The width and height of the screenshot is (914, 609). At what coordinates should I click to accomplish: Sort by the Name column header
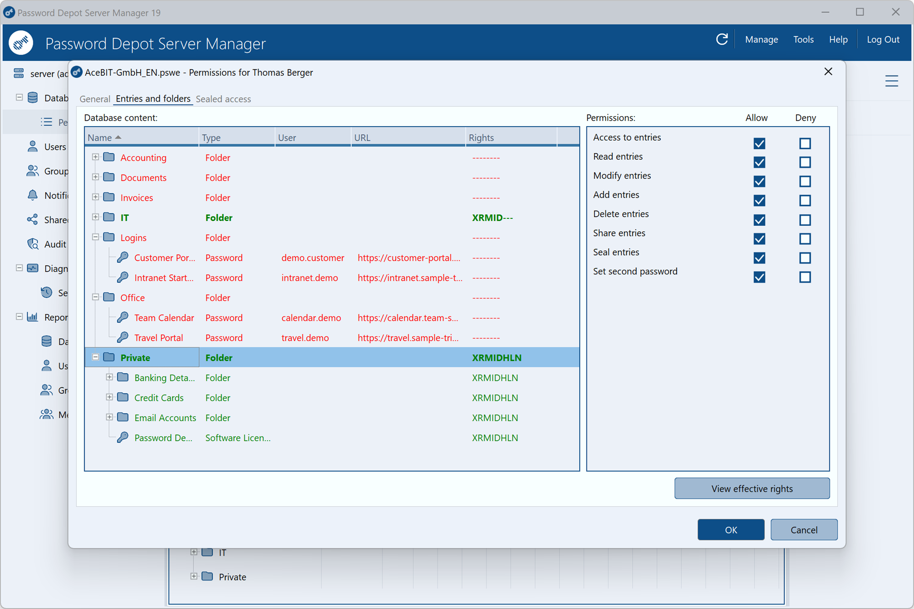(x=141, y=138)
